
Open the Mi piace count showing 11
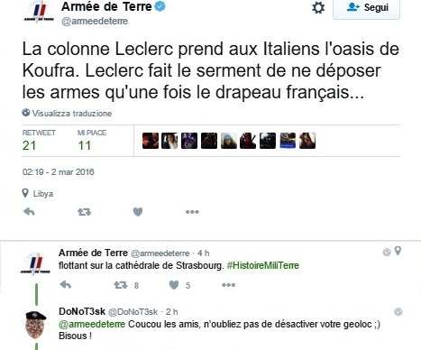pyautogui.click(x=92, y=141)
